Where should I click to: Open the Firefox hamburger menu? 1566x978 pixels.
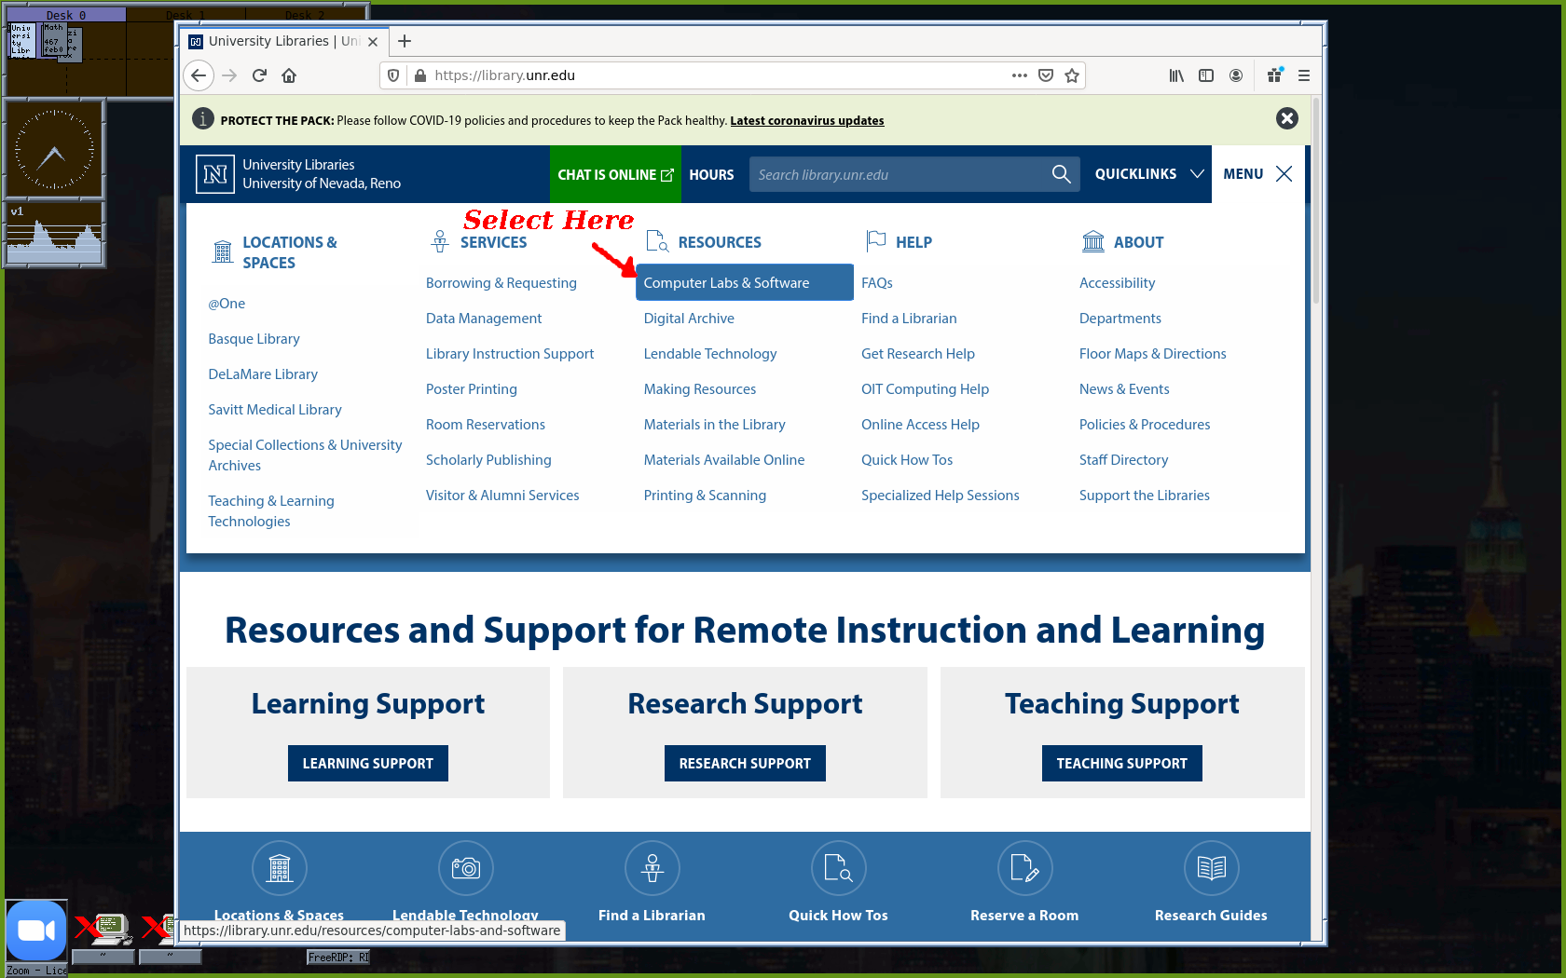point(1303,75)
